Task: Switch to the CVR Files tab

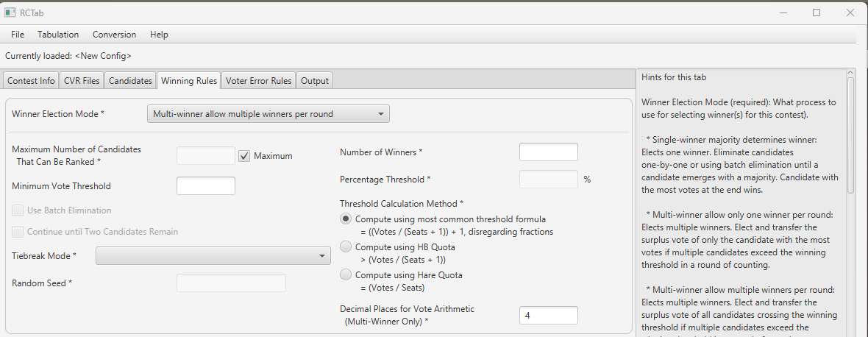Action: [82, 81]
